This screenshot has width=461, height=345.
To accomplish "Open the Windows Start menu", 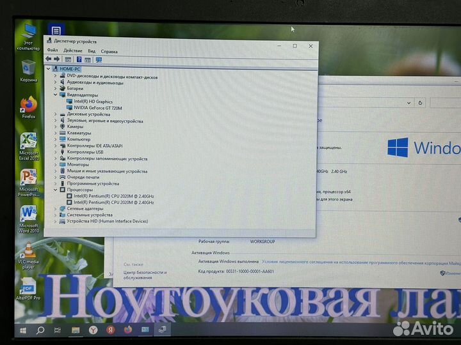I will tap(23, 330).
